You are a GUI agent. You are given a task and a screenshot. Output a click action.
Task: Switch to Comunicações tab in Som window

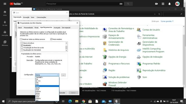pyautogui.click(x=41, y=17)
